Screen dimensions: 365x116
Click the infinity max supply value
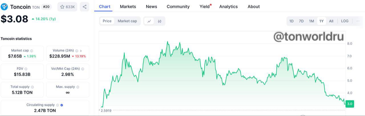68,92
